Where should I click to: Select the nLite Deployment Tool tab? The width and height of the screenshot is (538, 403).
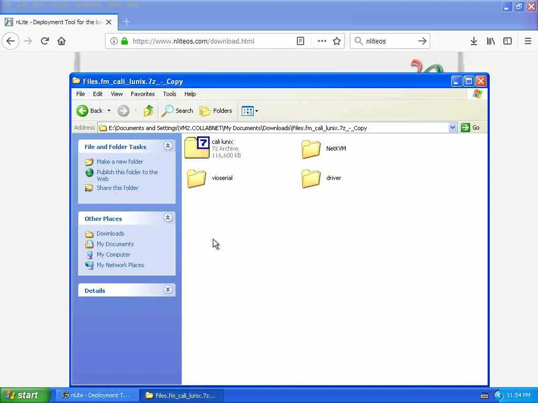pos(59,22)
